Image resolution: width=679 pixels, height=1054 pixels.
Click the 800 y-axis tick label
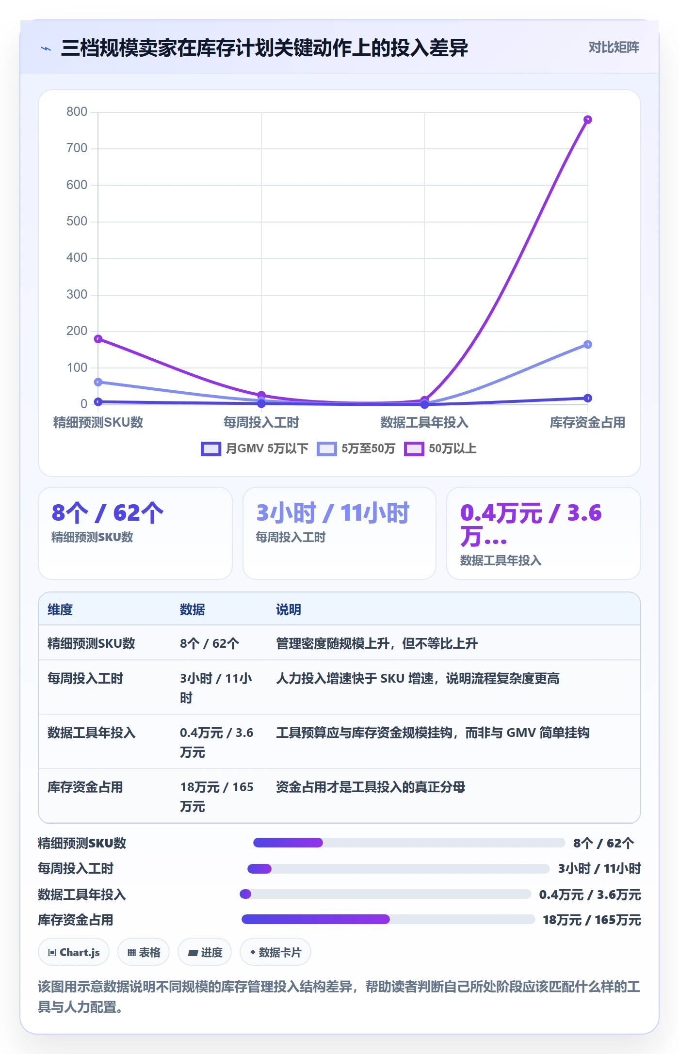[77, 112]
